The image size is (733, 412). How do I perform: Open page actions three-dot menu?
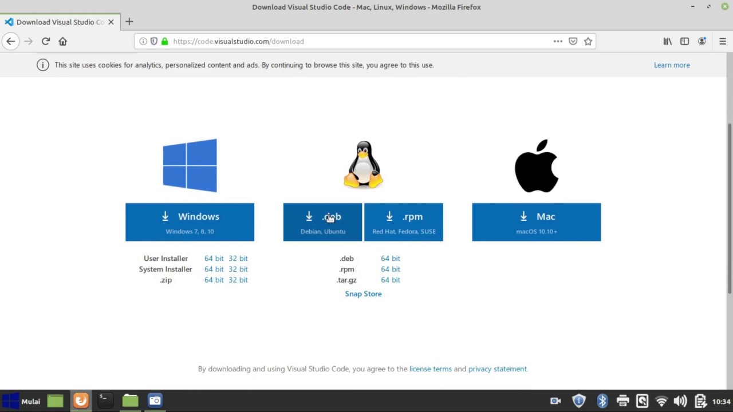(558, 41)
